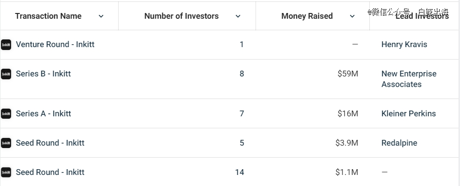Screen dimensions: 460x186
Task: Open Series A - Inkitt transaction
Action: coord(43,113)
